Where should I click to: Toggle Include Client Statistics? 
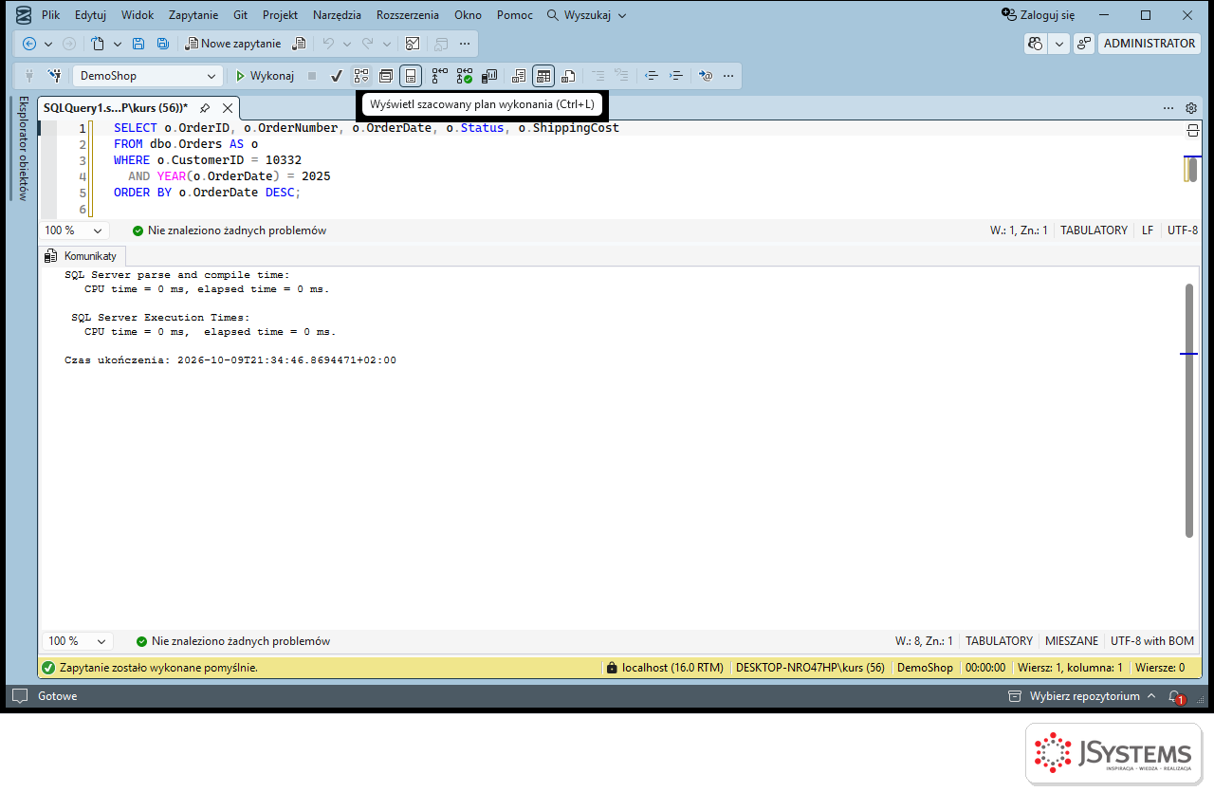489,76
